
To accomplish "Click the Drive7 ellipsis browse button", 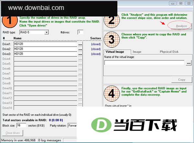I will (80, 74).
